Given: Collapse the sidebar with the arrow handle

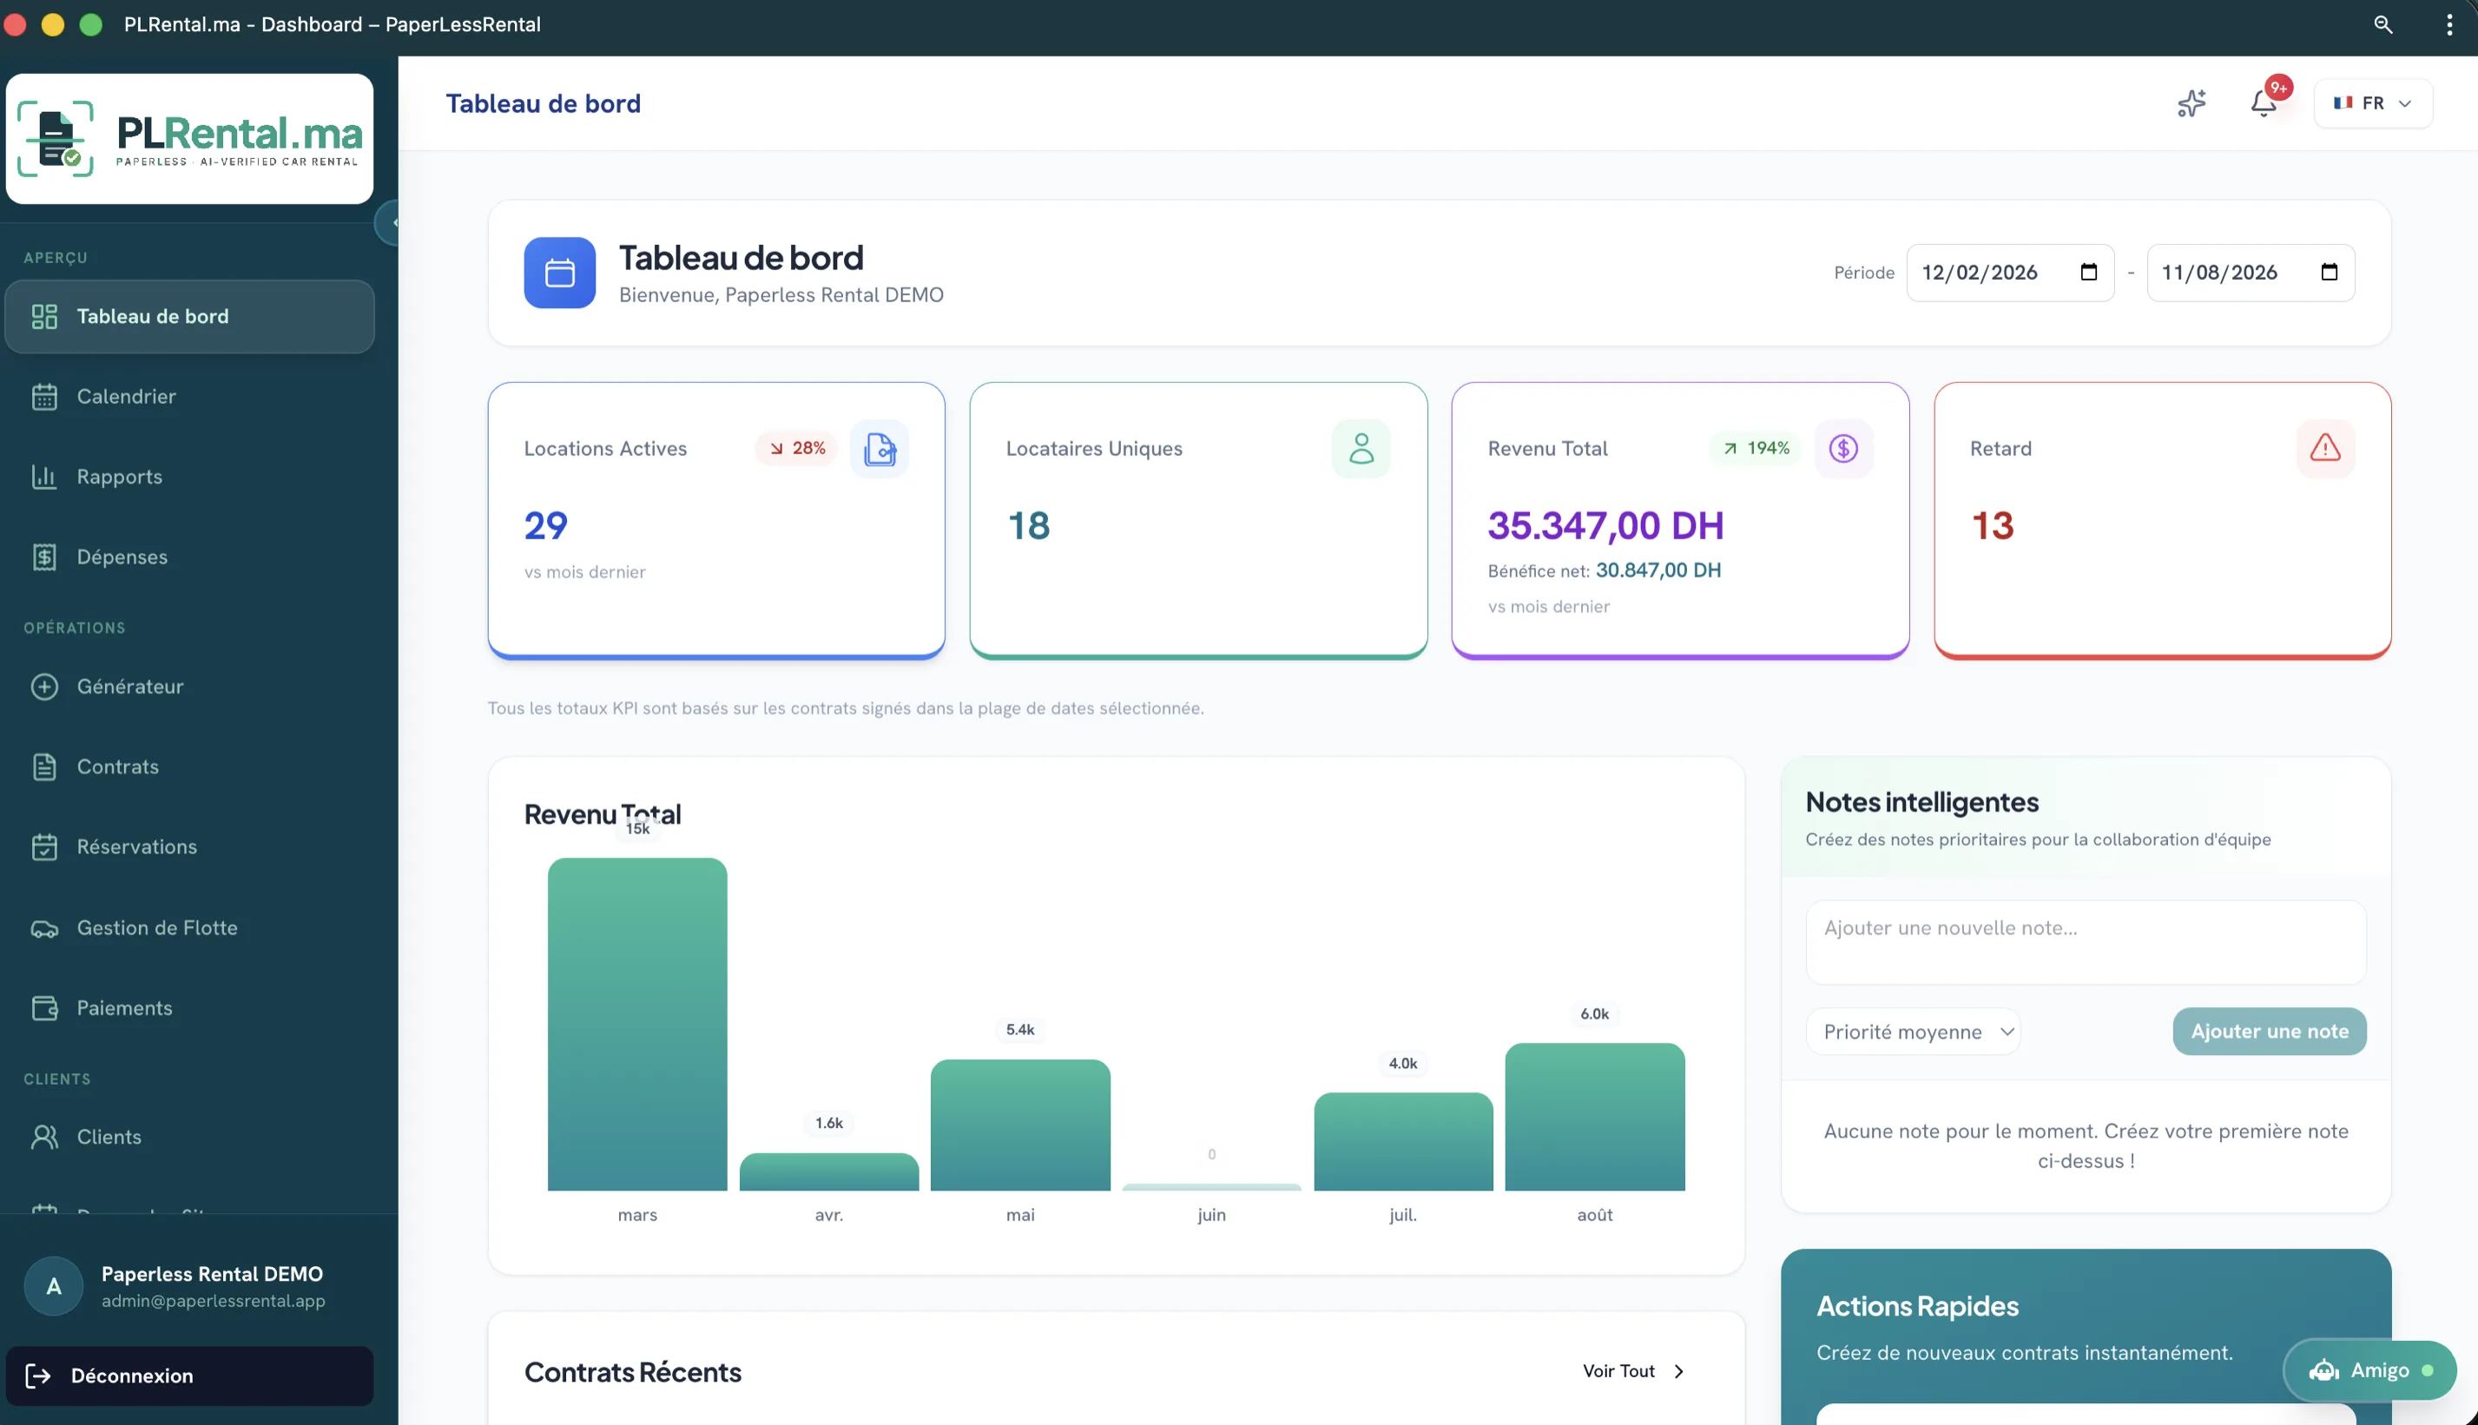Looking at the screenshot, I should tap(388, 223).
